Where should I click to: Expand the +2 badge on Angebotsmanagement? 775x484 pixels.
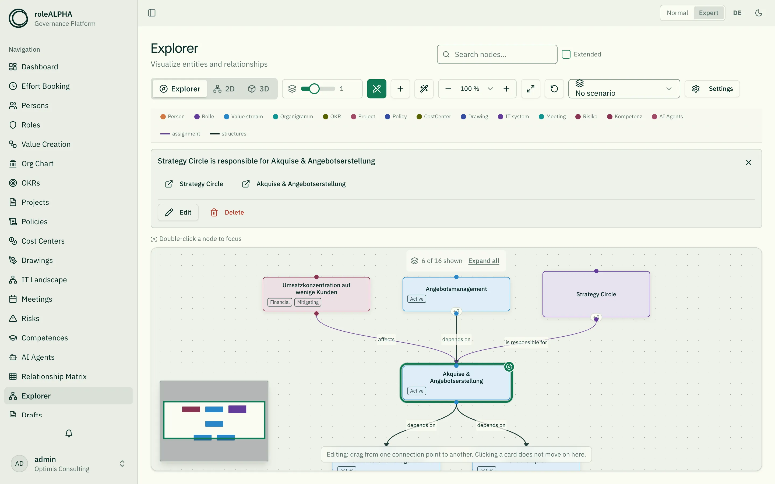[x=456, y=311]
